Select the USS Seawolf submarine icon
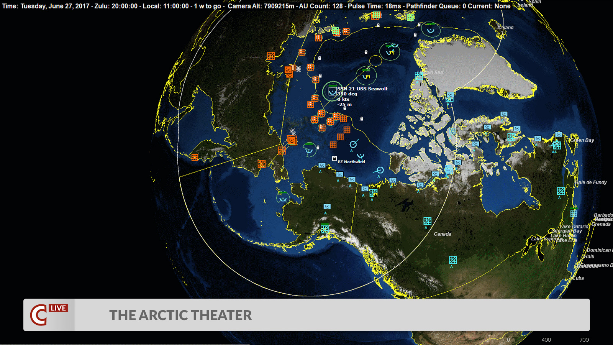 click(333, 91)
